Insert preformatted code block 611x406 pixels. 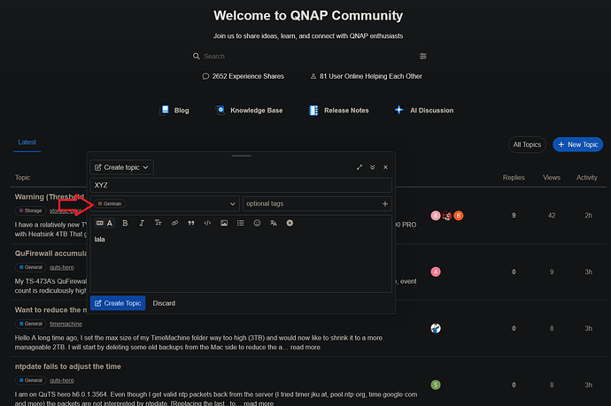point(207,223)
